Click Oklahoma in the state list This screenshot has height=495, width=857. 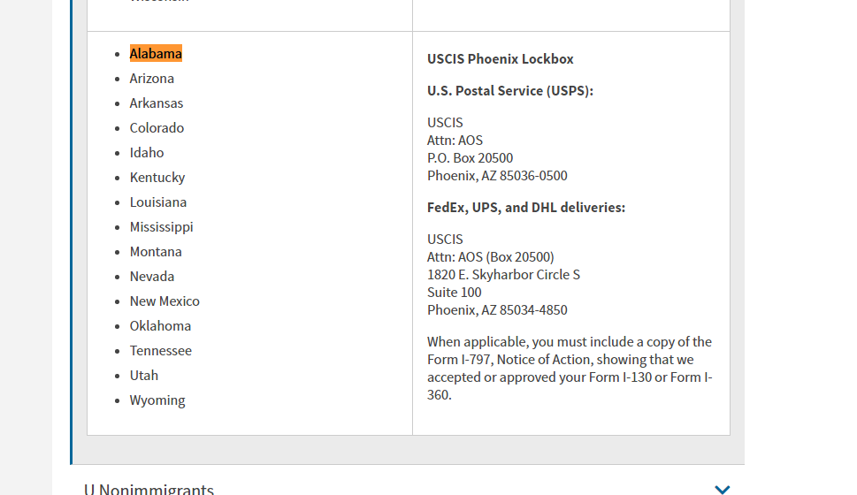160,325
